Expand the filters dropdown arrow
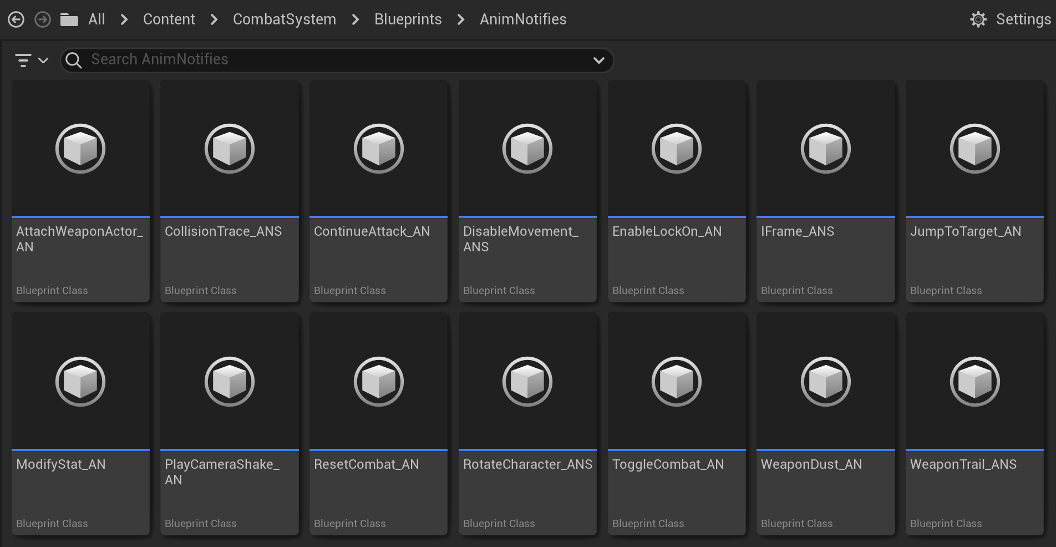This screenshot has width=1056, height=547. coord(43,60)
